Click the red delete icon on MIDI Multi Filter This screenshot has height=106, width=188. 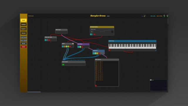click(x=49, y=40)
